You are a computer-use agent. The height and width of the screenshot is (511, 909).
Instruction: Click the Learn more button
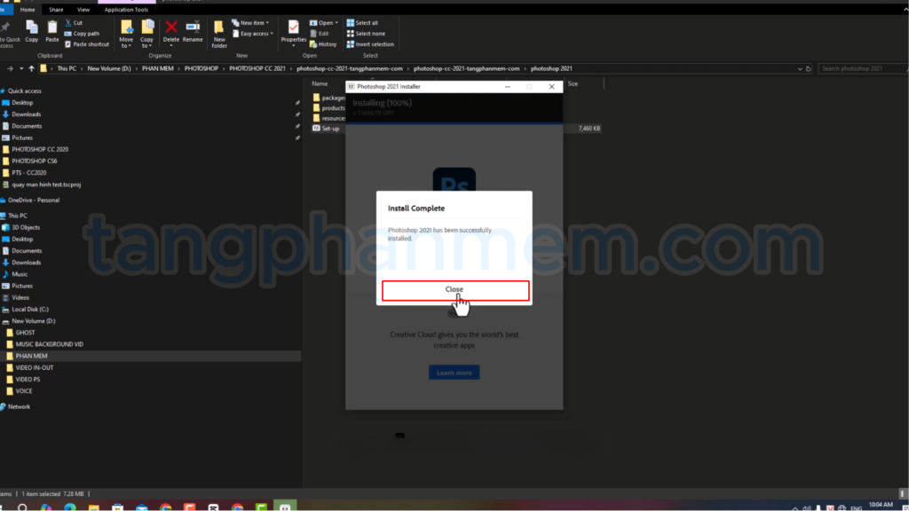click(454, 373)
